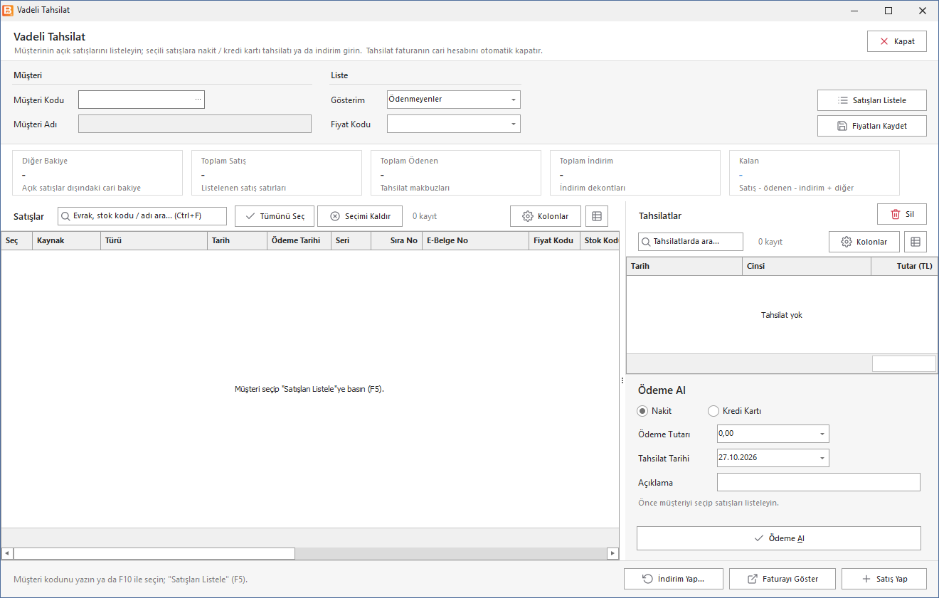Click the Açıklama text field
The width and height of the screenshot is (939, 598).
(x=819, y=482)
